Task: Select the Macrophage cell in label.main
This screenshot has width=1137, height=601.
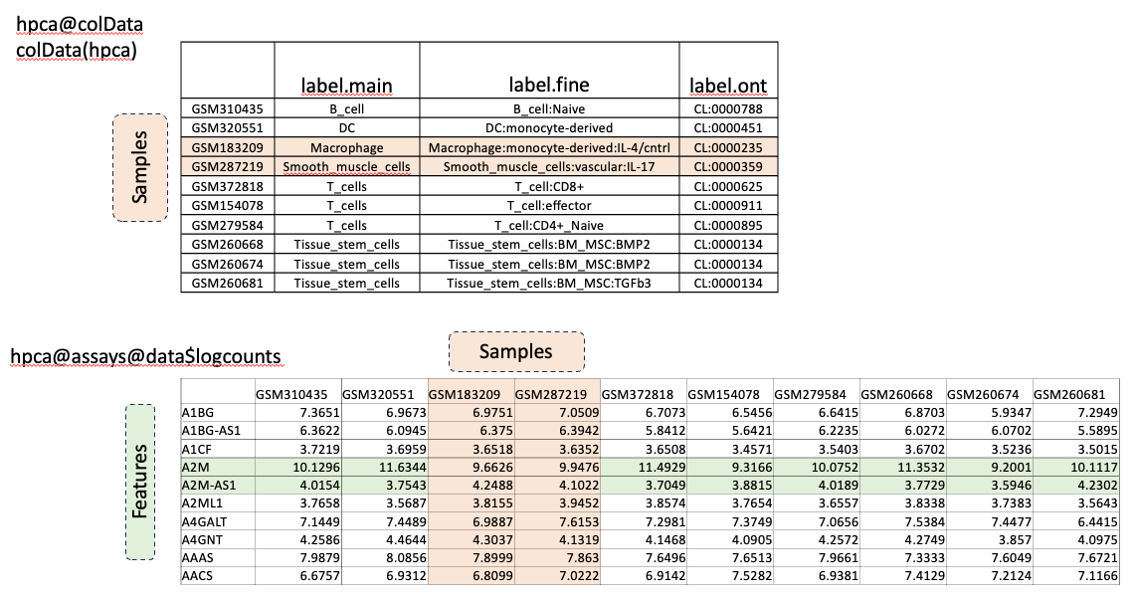Action: pyautogui.click(x=347, y=147)
